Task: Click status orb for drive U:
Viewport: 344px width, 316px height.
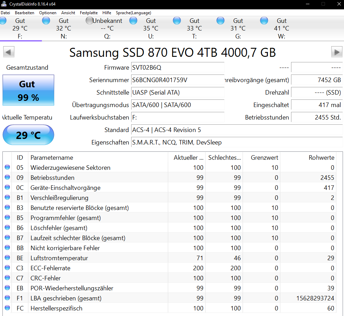Action: pos(133,21)
